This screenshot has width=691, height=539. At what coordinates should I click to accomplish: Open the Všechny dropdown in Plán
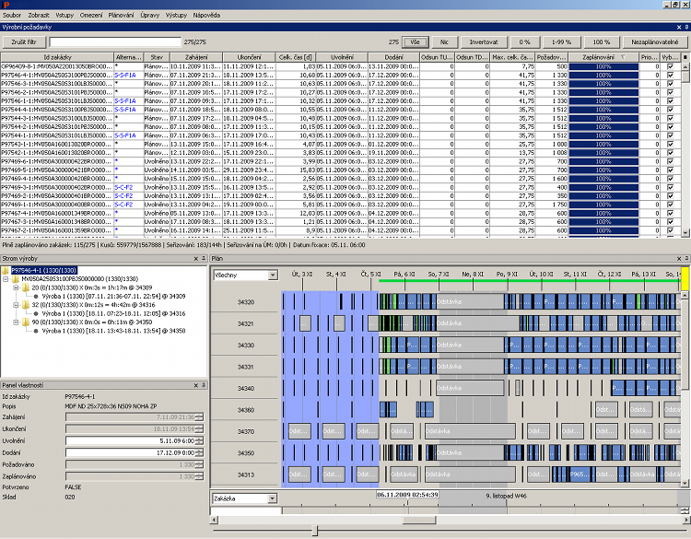click(x=273, y=275)
